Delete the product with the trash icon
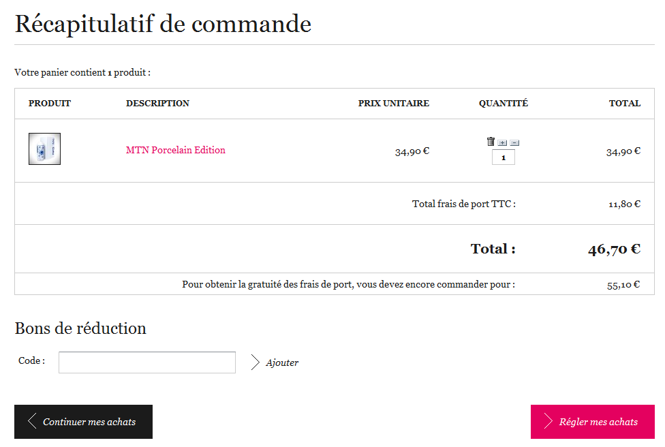This screenshot has height=447, width=665. point(491,142)
